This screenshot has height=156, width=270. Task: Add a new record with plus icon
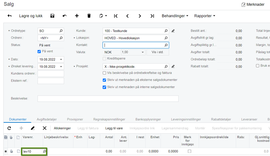tap(77, 16)
